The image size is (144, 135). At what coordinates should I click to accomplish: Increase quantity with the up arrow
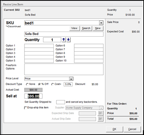[64, 40]
